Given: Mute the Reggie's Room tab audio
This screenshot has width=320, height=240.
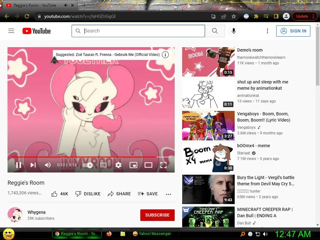Looking at the screenshot, I should pyautogui.click(x=66, y=5).
